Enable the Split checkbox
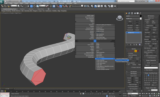Image resolution: width=160 pixels, height=97 pixels. point(152,32)
